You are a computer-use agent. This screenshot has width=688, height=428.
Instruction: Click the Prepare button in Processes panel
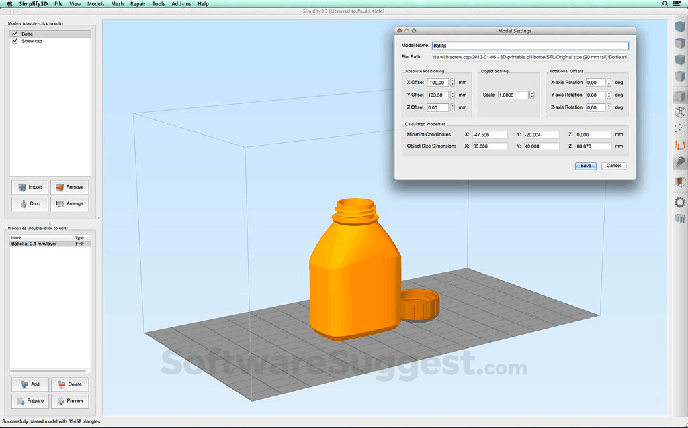30,400
